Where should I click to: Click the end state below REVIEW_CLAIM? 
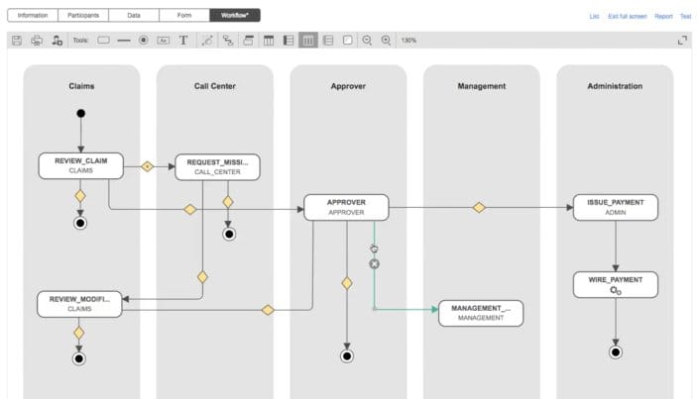coord(80,223)
